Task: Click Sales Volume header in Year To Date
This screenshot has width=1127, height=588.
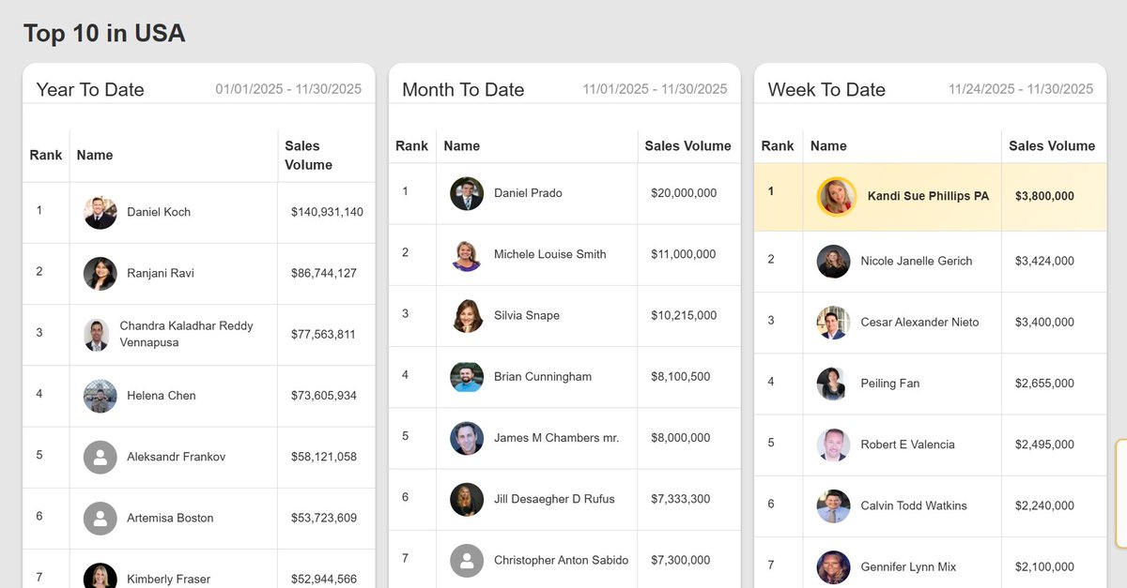Action: coord(309,156)
